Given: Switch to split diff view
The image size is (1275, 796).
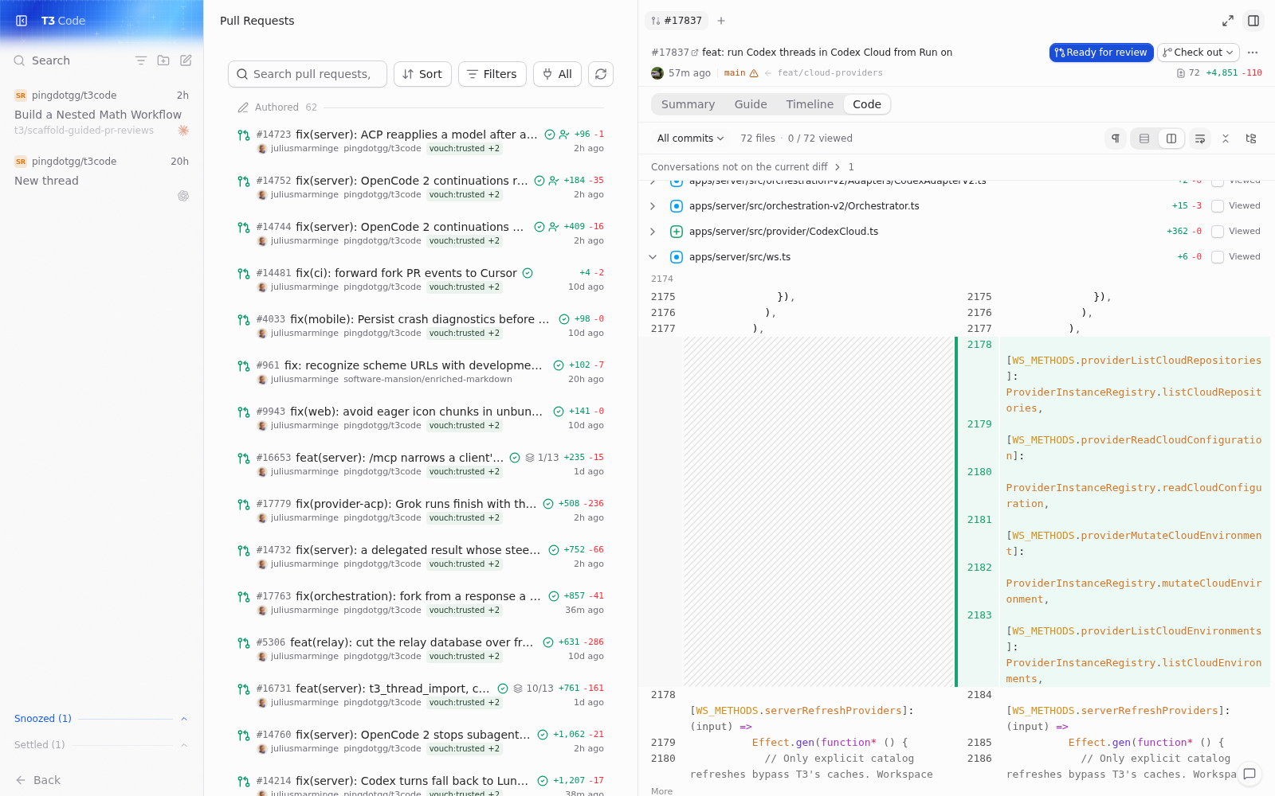Looking at the screenshot, I should [1171, 139].
